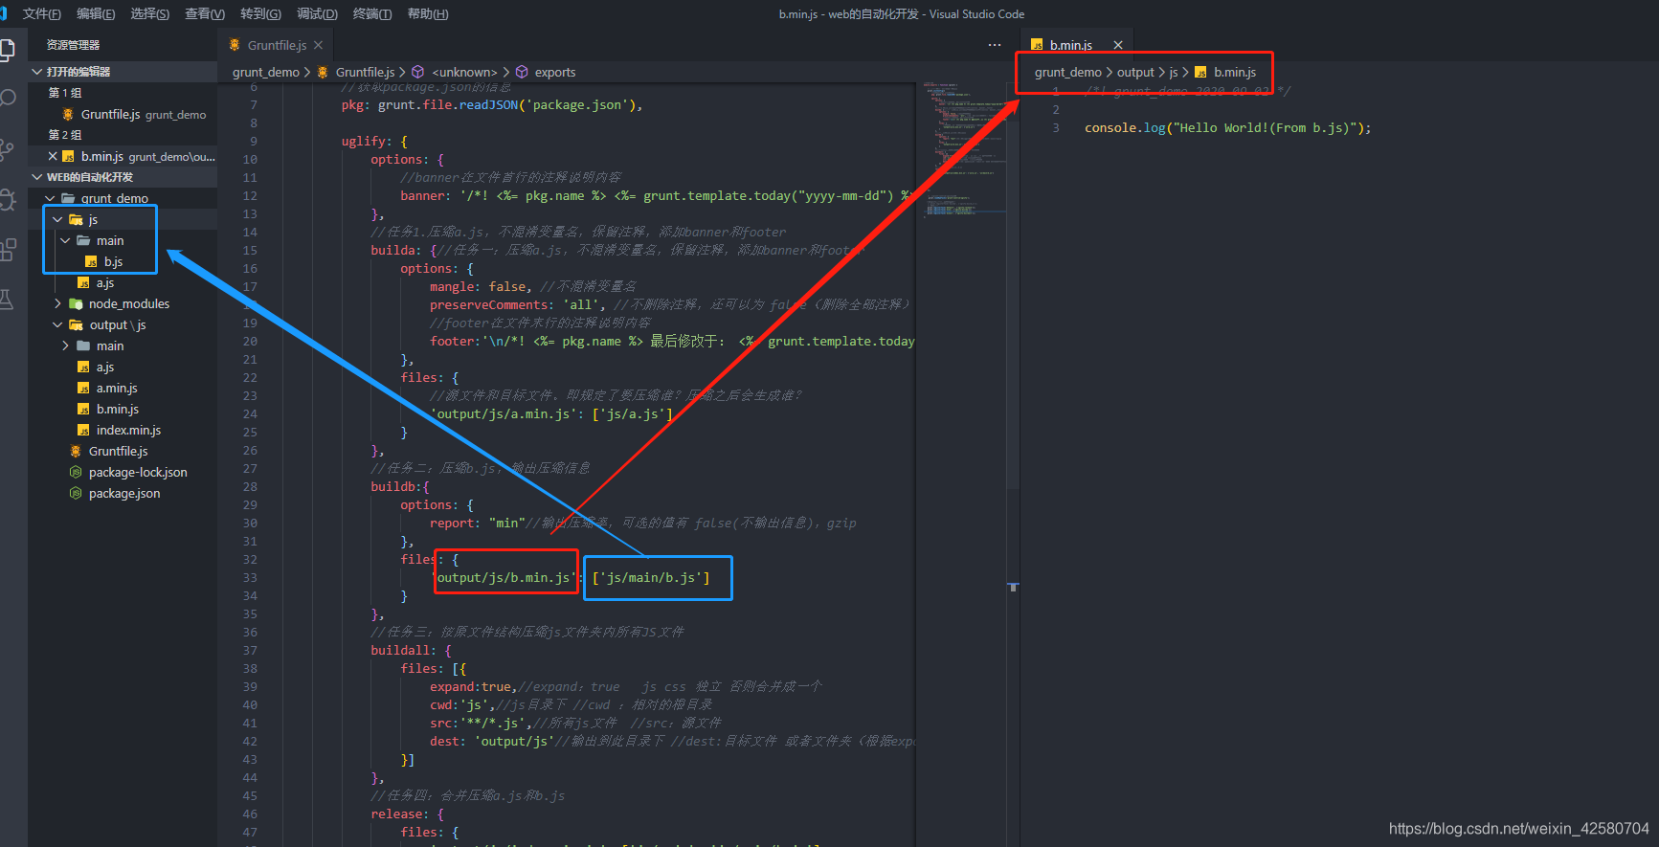This screenshot has height=847, width=1659.
Task: Open the 查看(V) menu
Action: pos(205,13)
